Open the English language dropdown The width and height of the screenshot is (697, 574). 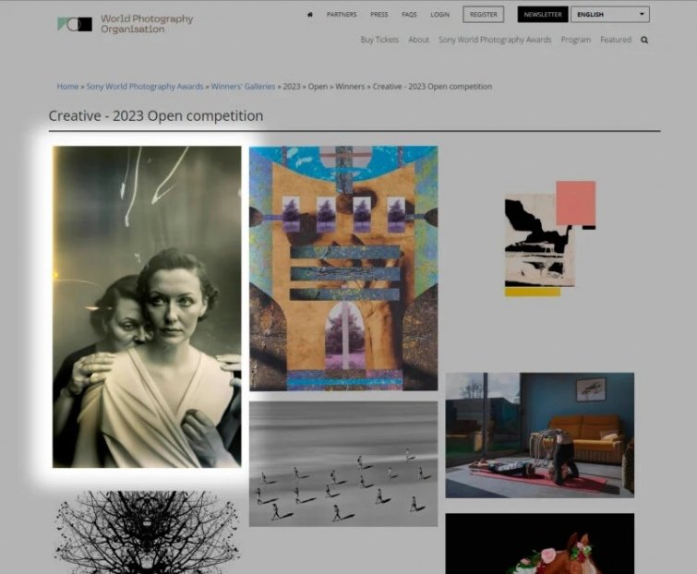pos(609,15)
